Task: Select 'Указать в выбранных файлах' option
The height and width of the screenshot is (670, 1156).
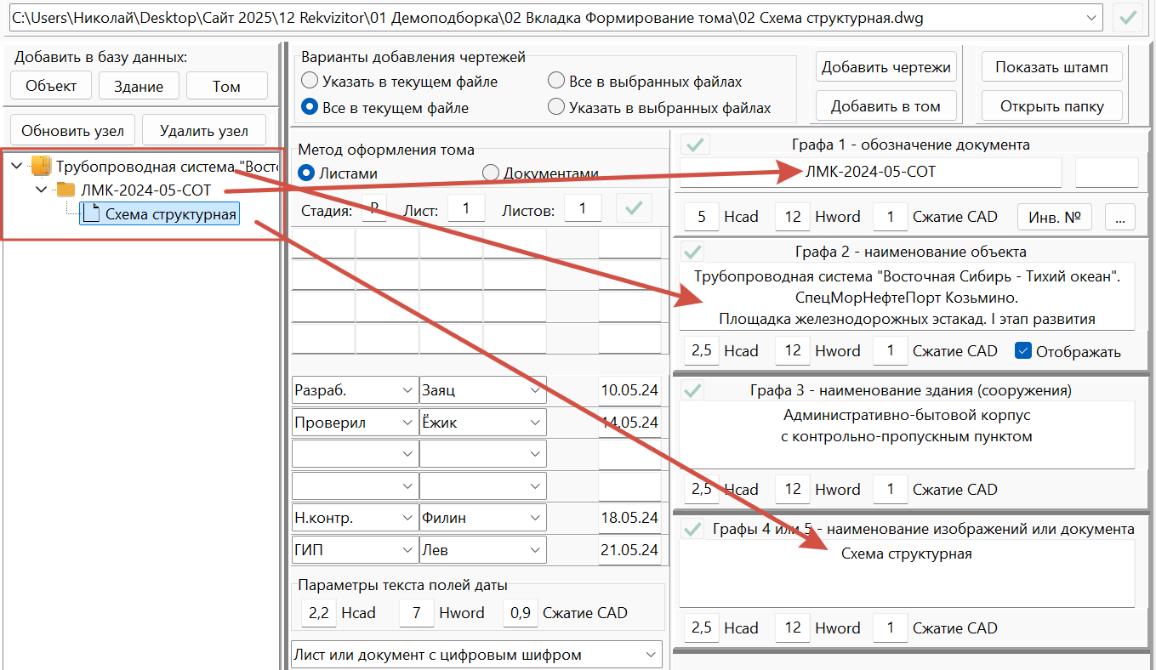Action: click(556, 108)
